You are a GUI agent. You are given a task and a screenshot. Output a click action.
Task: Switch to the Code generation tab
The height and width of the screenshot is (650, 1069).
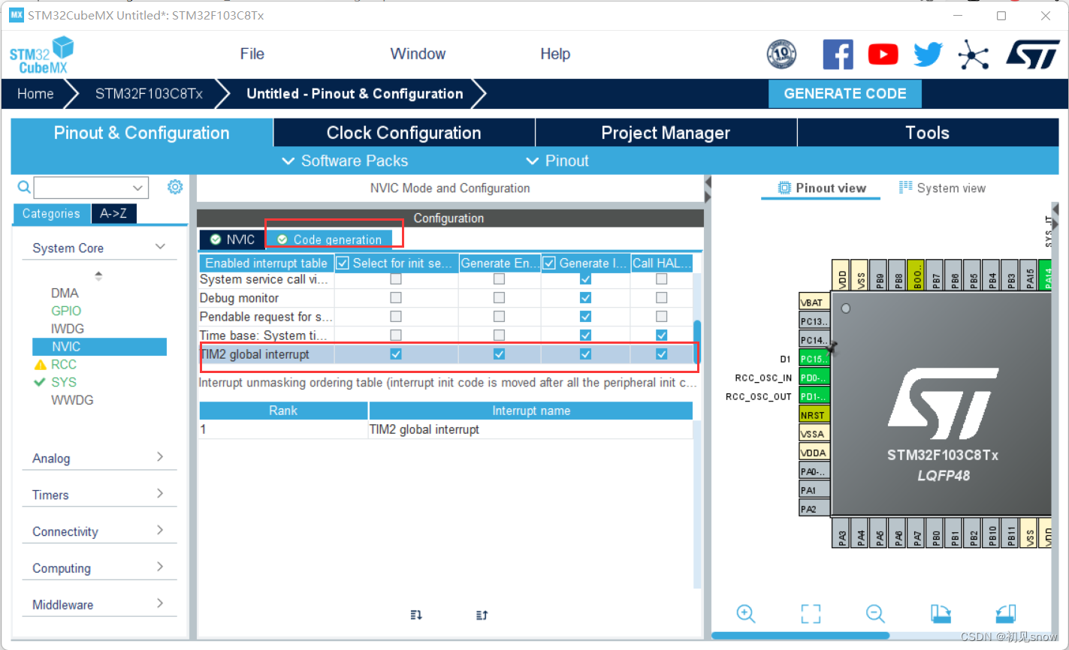(x=330, y=239)
